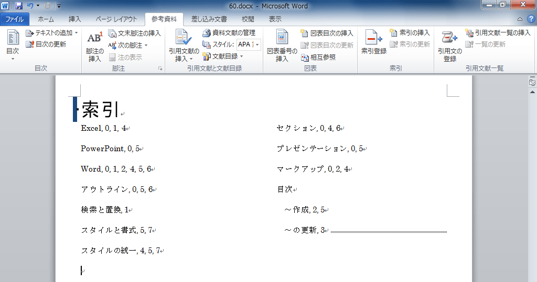Click index entry 'プレゼンテーション, 0, 5'
This screenshot has height=282, width=537.
coord(319,149)
